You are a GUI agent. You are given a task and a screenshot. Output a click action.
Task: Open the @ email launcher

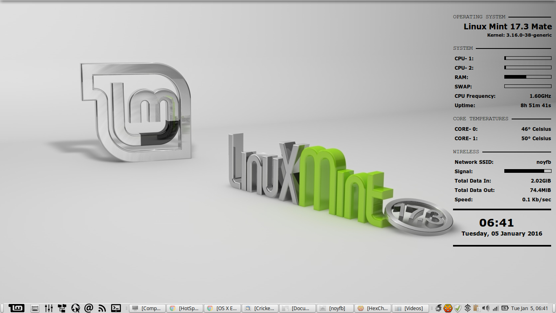pos(89,308)
